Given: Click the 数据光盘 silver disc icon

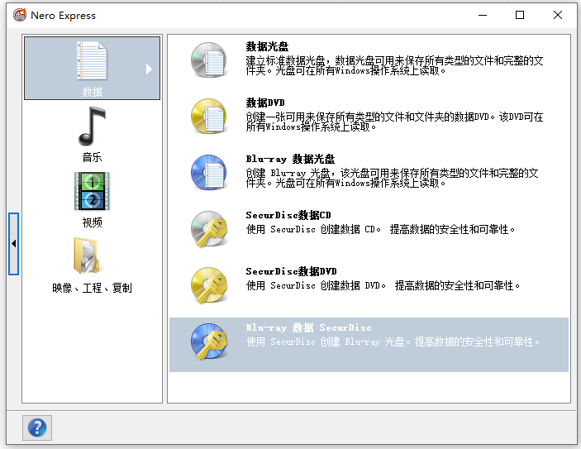Looking at the screenshot, I should (x=209, y=60).
